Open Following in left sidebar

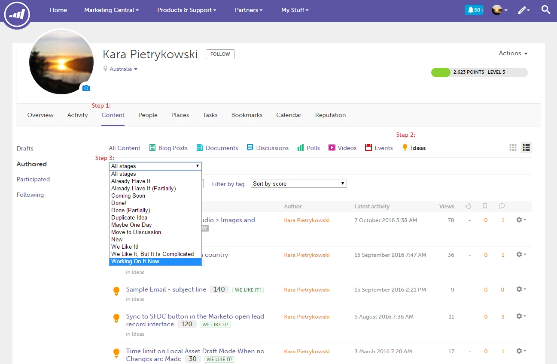coord(30,195)
